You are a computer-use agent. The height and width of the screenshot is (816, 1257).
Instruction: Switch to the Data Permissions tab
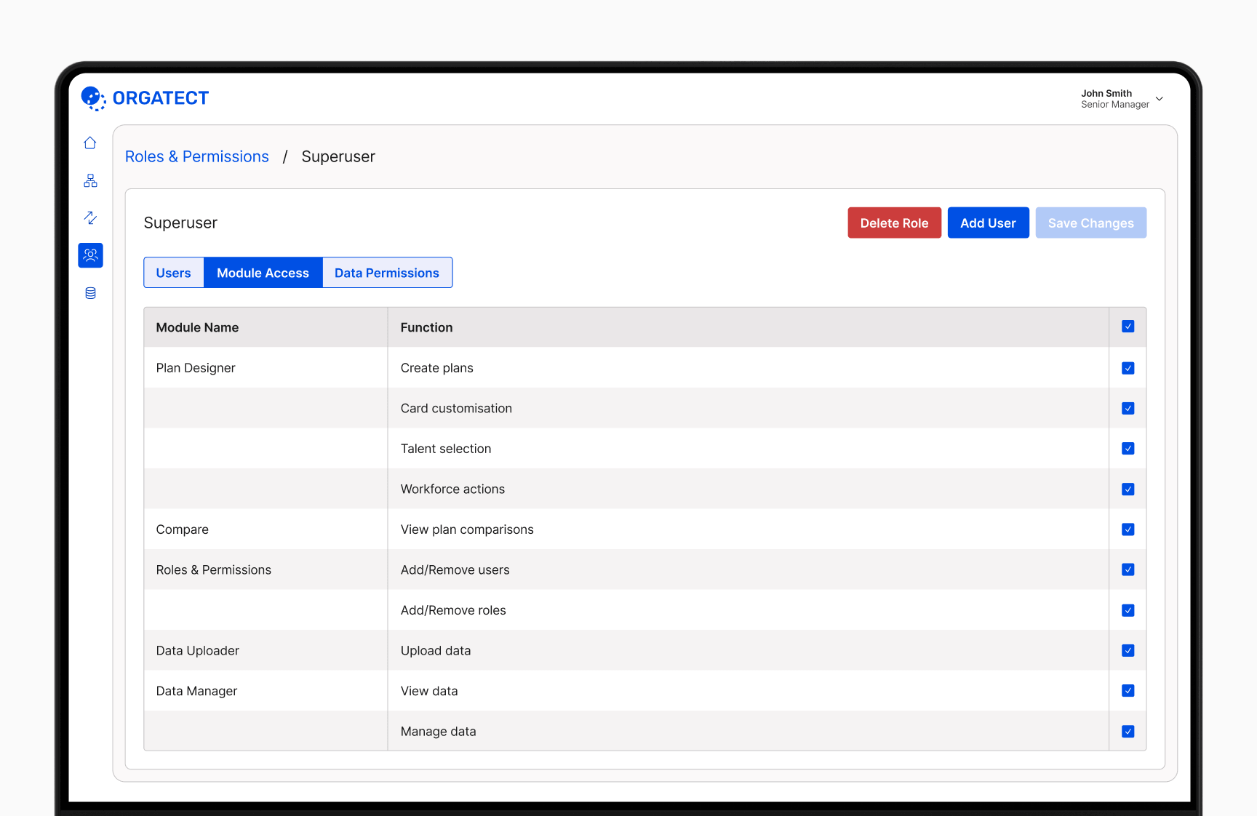click(x=387, y=273)
